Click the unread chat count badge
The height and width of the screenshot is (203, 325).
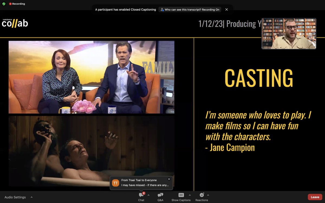(x=144, y=193)
